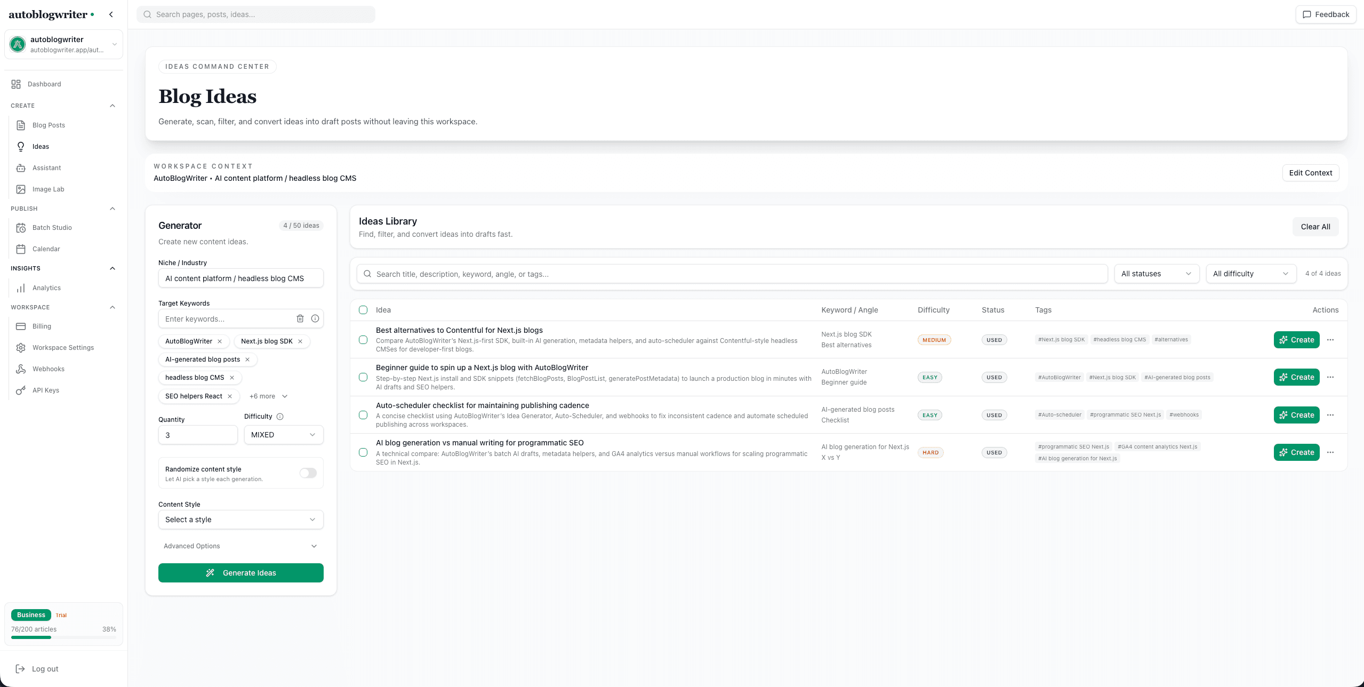Collapse the sidebar with the chevron
This screenshot has width=1364, height=687.
tap(111, 14)
